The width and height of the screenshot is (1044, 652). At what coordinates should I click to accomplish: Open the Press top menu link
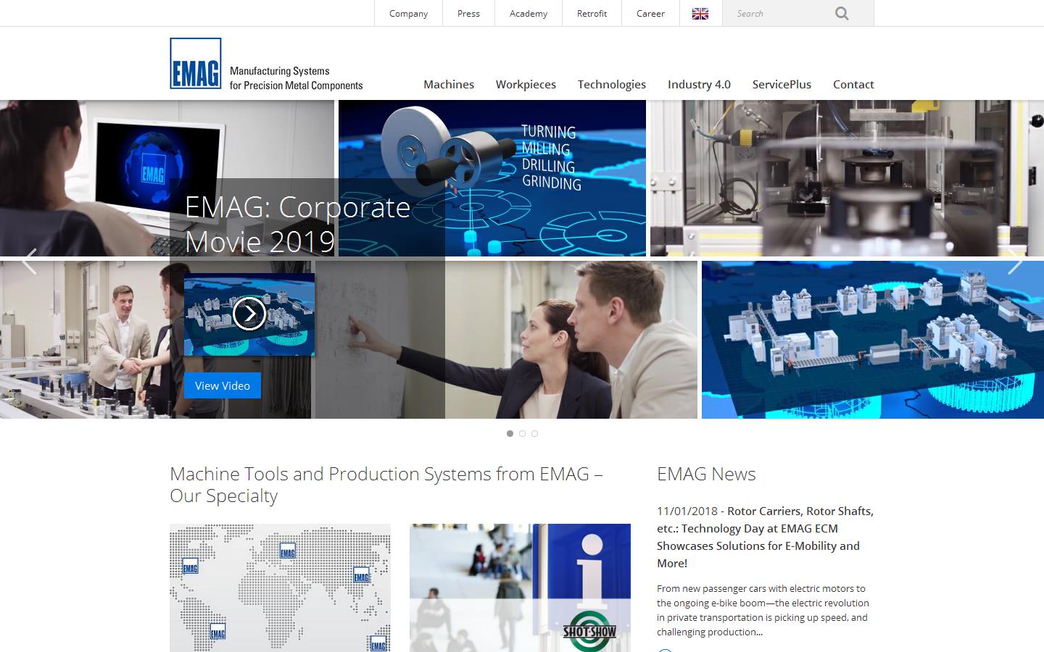pyautogui.click(x=468, y=13)
